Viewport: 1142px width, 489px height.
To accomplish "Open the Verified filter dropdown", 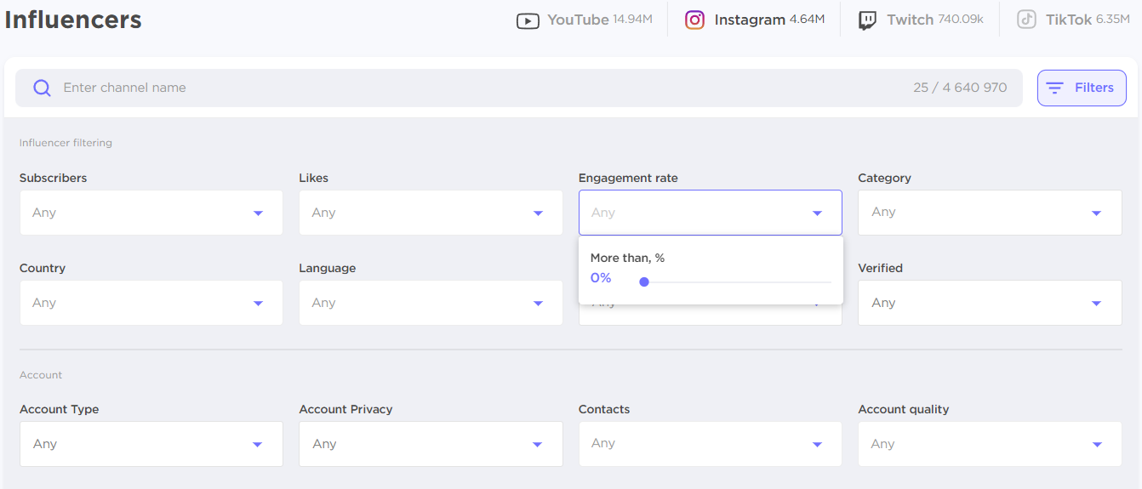I will [x=990, y=303].
